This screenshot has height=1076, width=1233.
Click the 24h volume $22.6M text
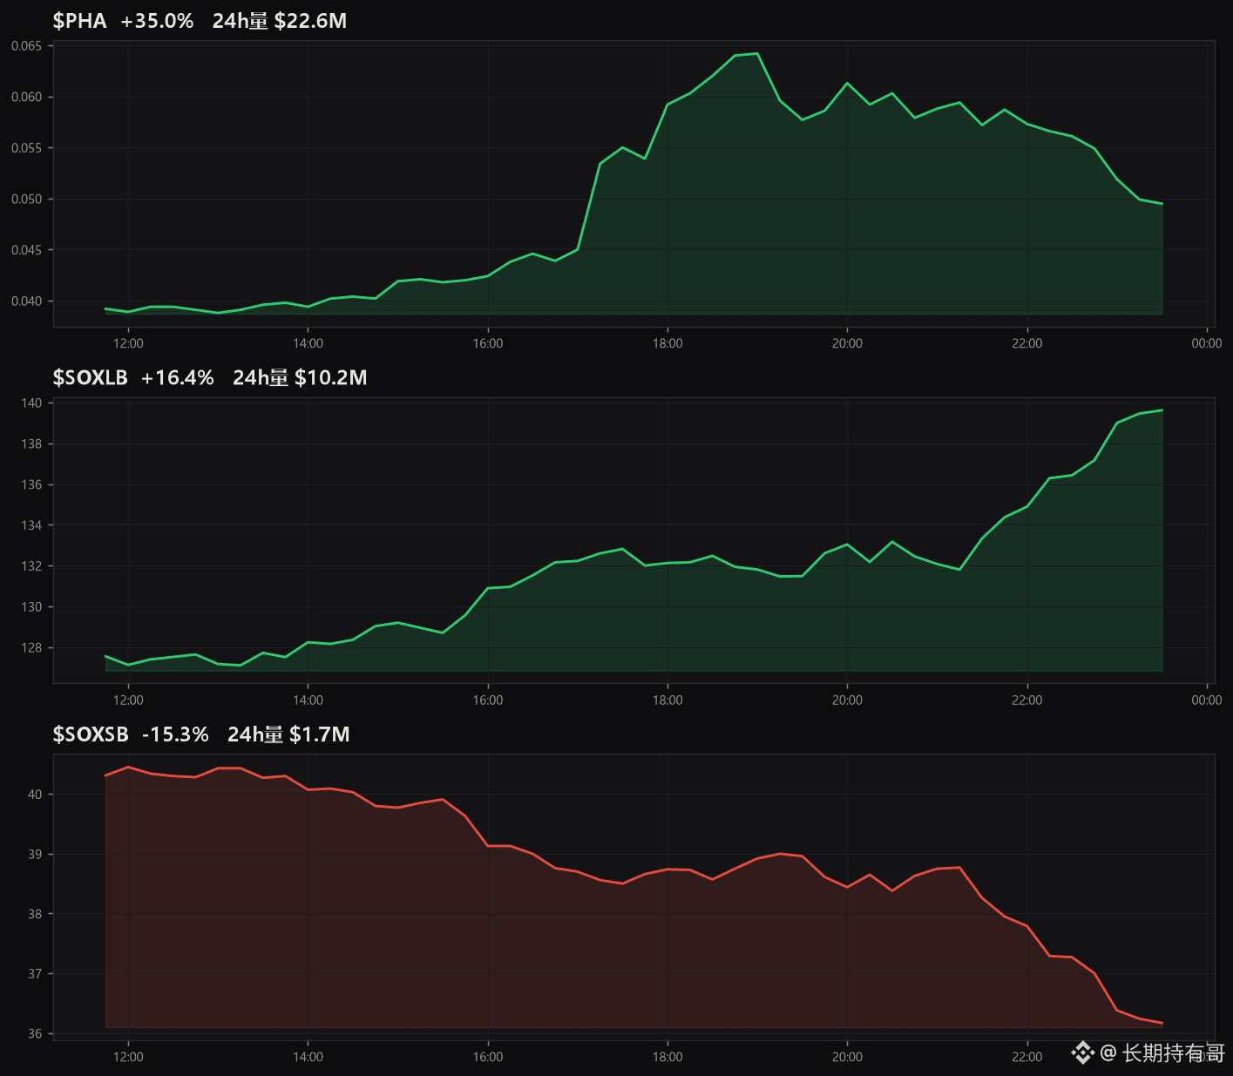pos(280,21)
